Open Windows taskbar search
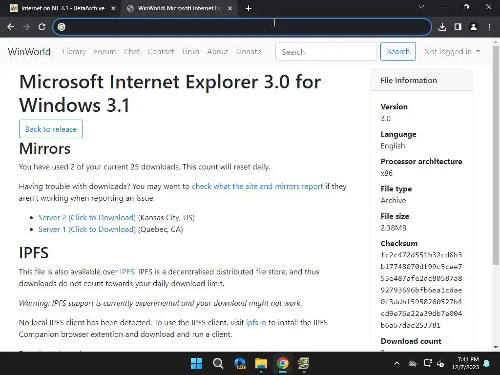The width and height of the screenshot is (500, 375). tap(218, 363)
